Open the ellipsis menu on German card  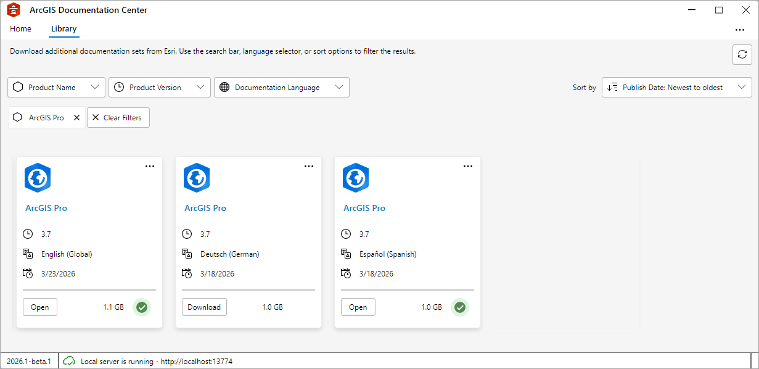click(x=309, y=166)
